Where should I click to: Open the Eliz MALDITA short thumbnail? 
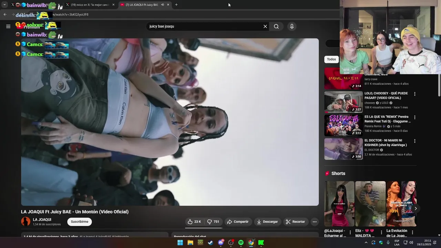(x=370, y=204)
